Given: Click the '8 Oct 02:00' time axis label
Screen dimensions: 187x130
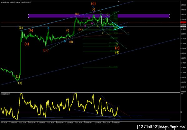Looking at the screenshot, I should [116, 123].
